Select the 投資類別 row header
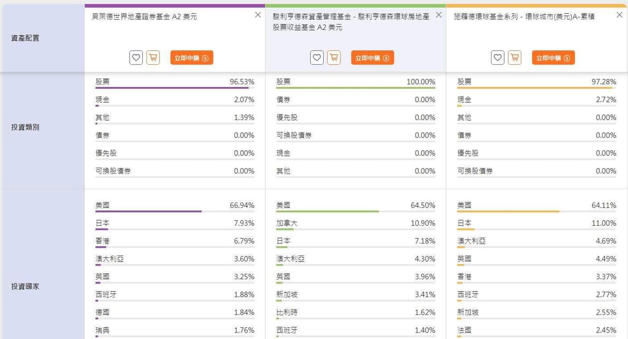 click(x=25, y=127)
